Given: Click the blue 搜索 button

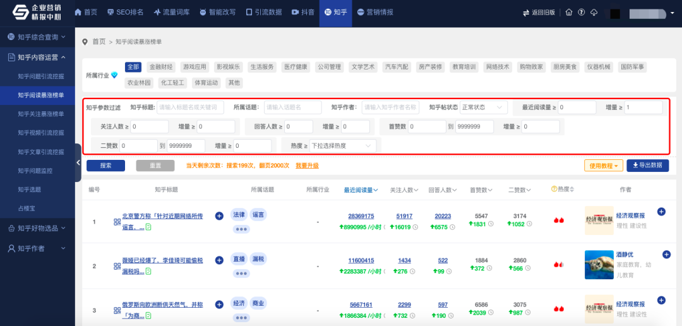Looking at the screenshot, I should click(x=105, y=166).
